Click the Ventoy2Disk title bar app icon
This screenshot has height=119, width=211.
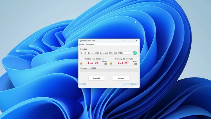point(80,41)
